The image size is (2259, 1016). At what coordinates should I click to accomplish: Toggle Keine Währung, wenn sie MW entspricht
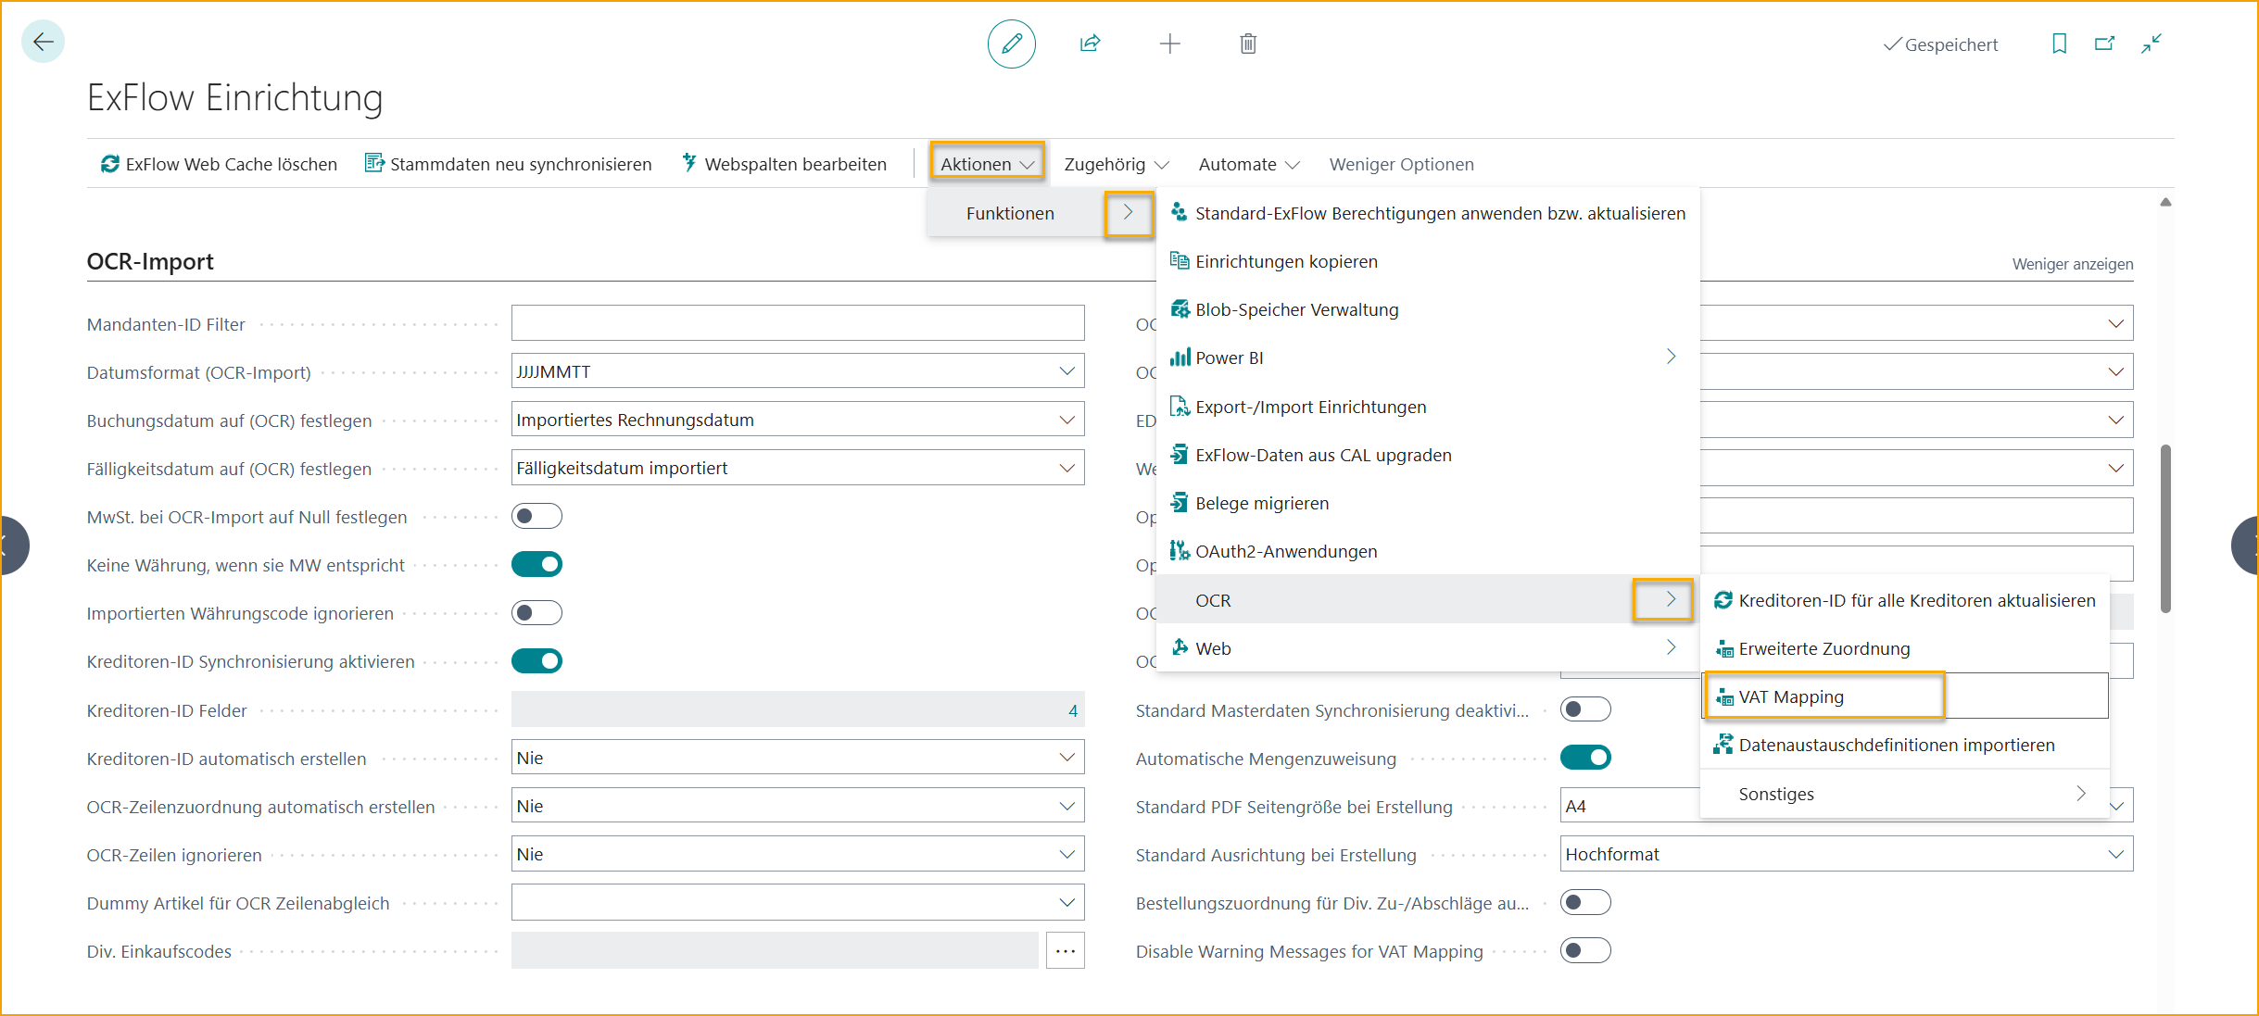coord(536,564)
